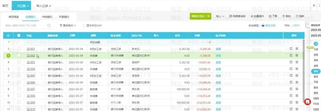
Task: Check the 记-005 row checkbox
Action: point(19,75)
